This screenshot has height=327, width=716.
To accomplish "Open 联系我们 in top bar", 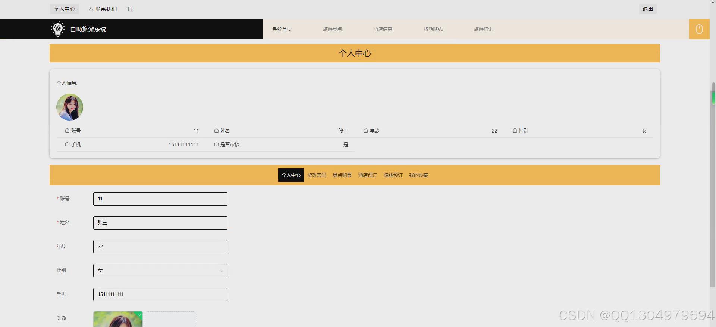I will (106, 9).
